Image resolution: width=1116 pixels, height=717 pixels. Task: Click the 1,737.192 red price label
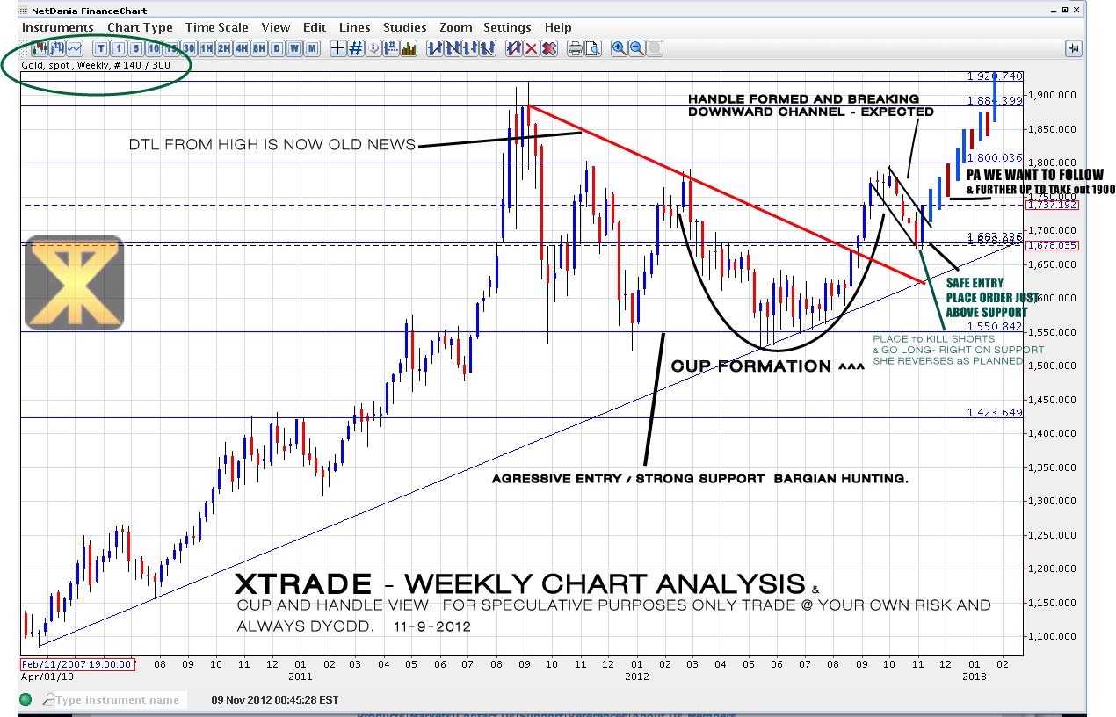click(1054, 204)
